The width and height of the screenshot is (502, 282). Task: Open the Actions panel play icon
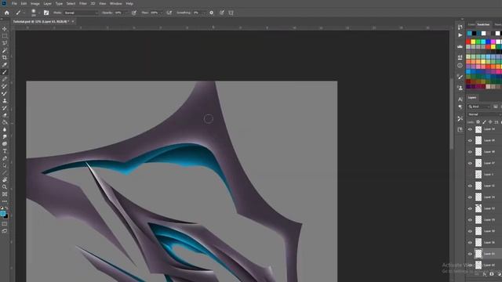point(460,35)
